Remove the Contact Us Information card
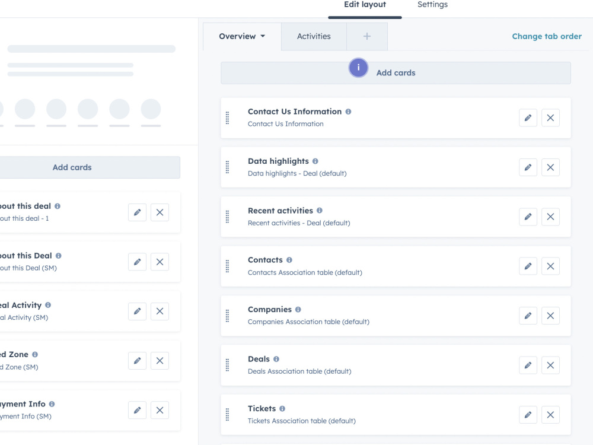 point(550,117)
